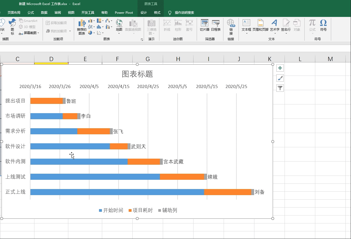This screenshot has height=239, width=351.
Task: Insert column or bar chart
Action: pyautogui.click(x=90, y=21)
